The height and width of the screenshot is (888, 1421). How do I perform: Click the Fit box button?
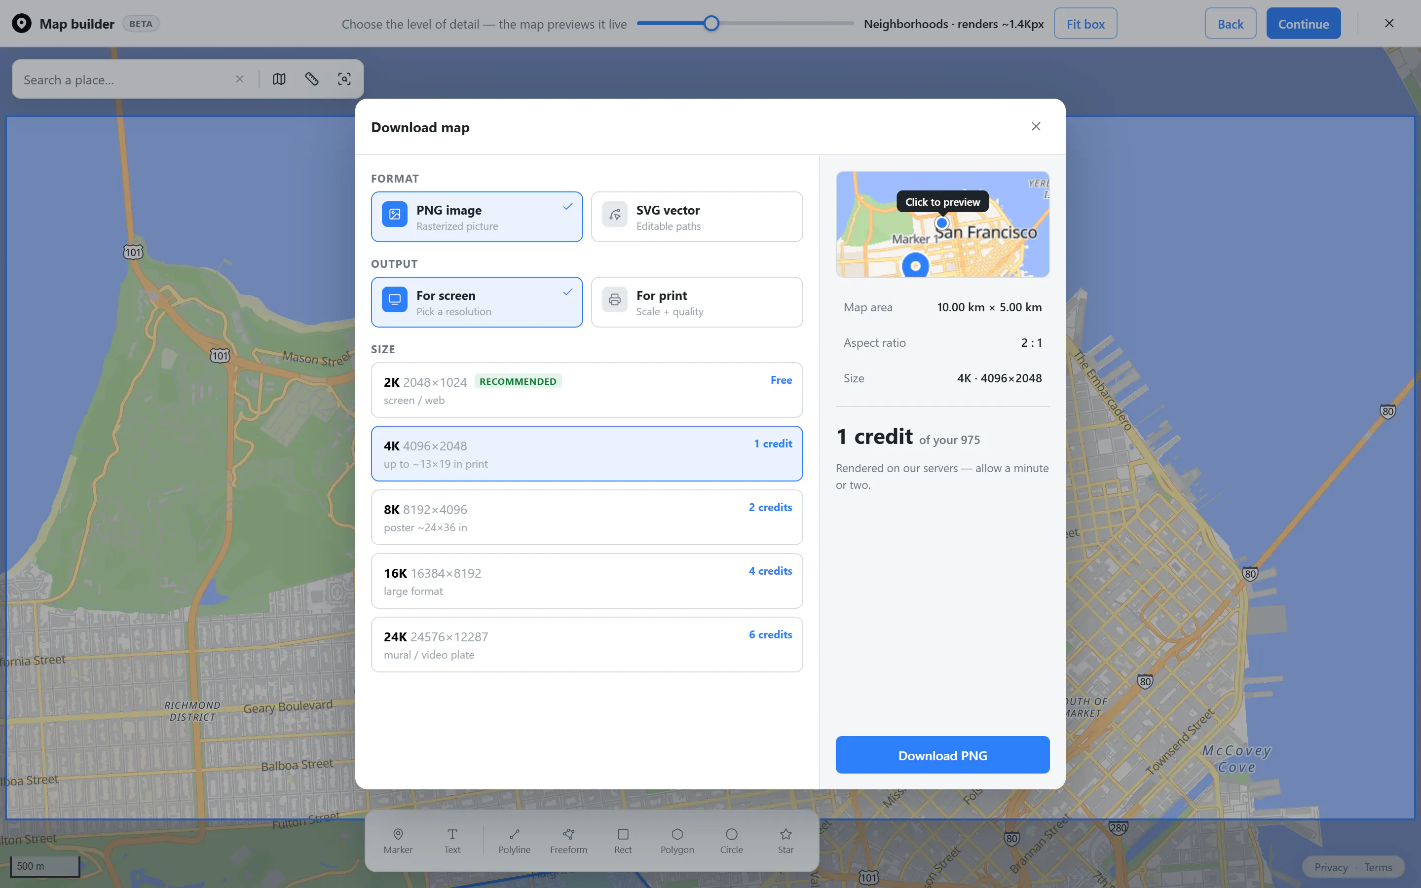[x=1085, y=24]
